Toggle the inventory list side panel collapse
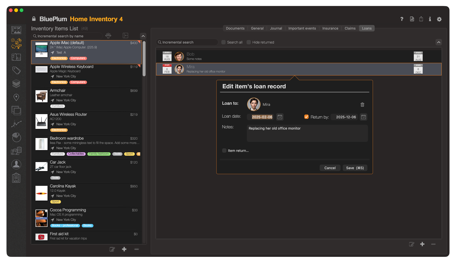460x266 pixels. (126, 36)
